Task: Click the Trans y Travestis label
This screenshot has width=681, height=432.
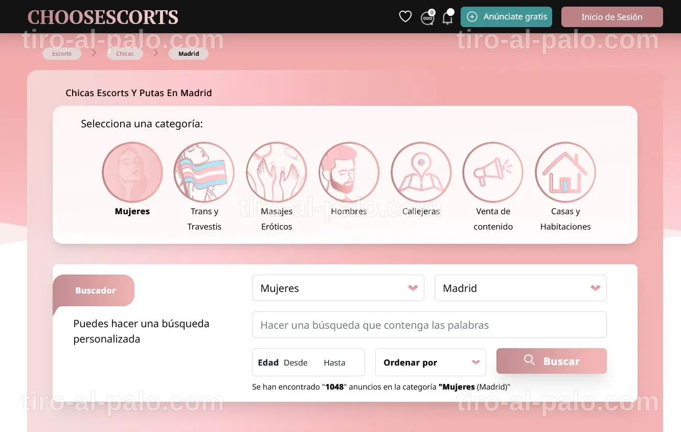Action: 205,219
